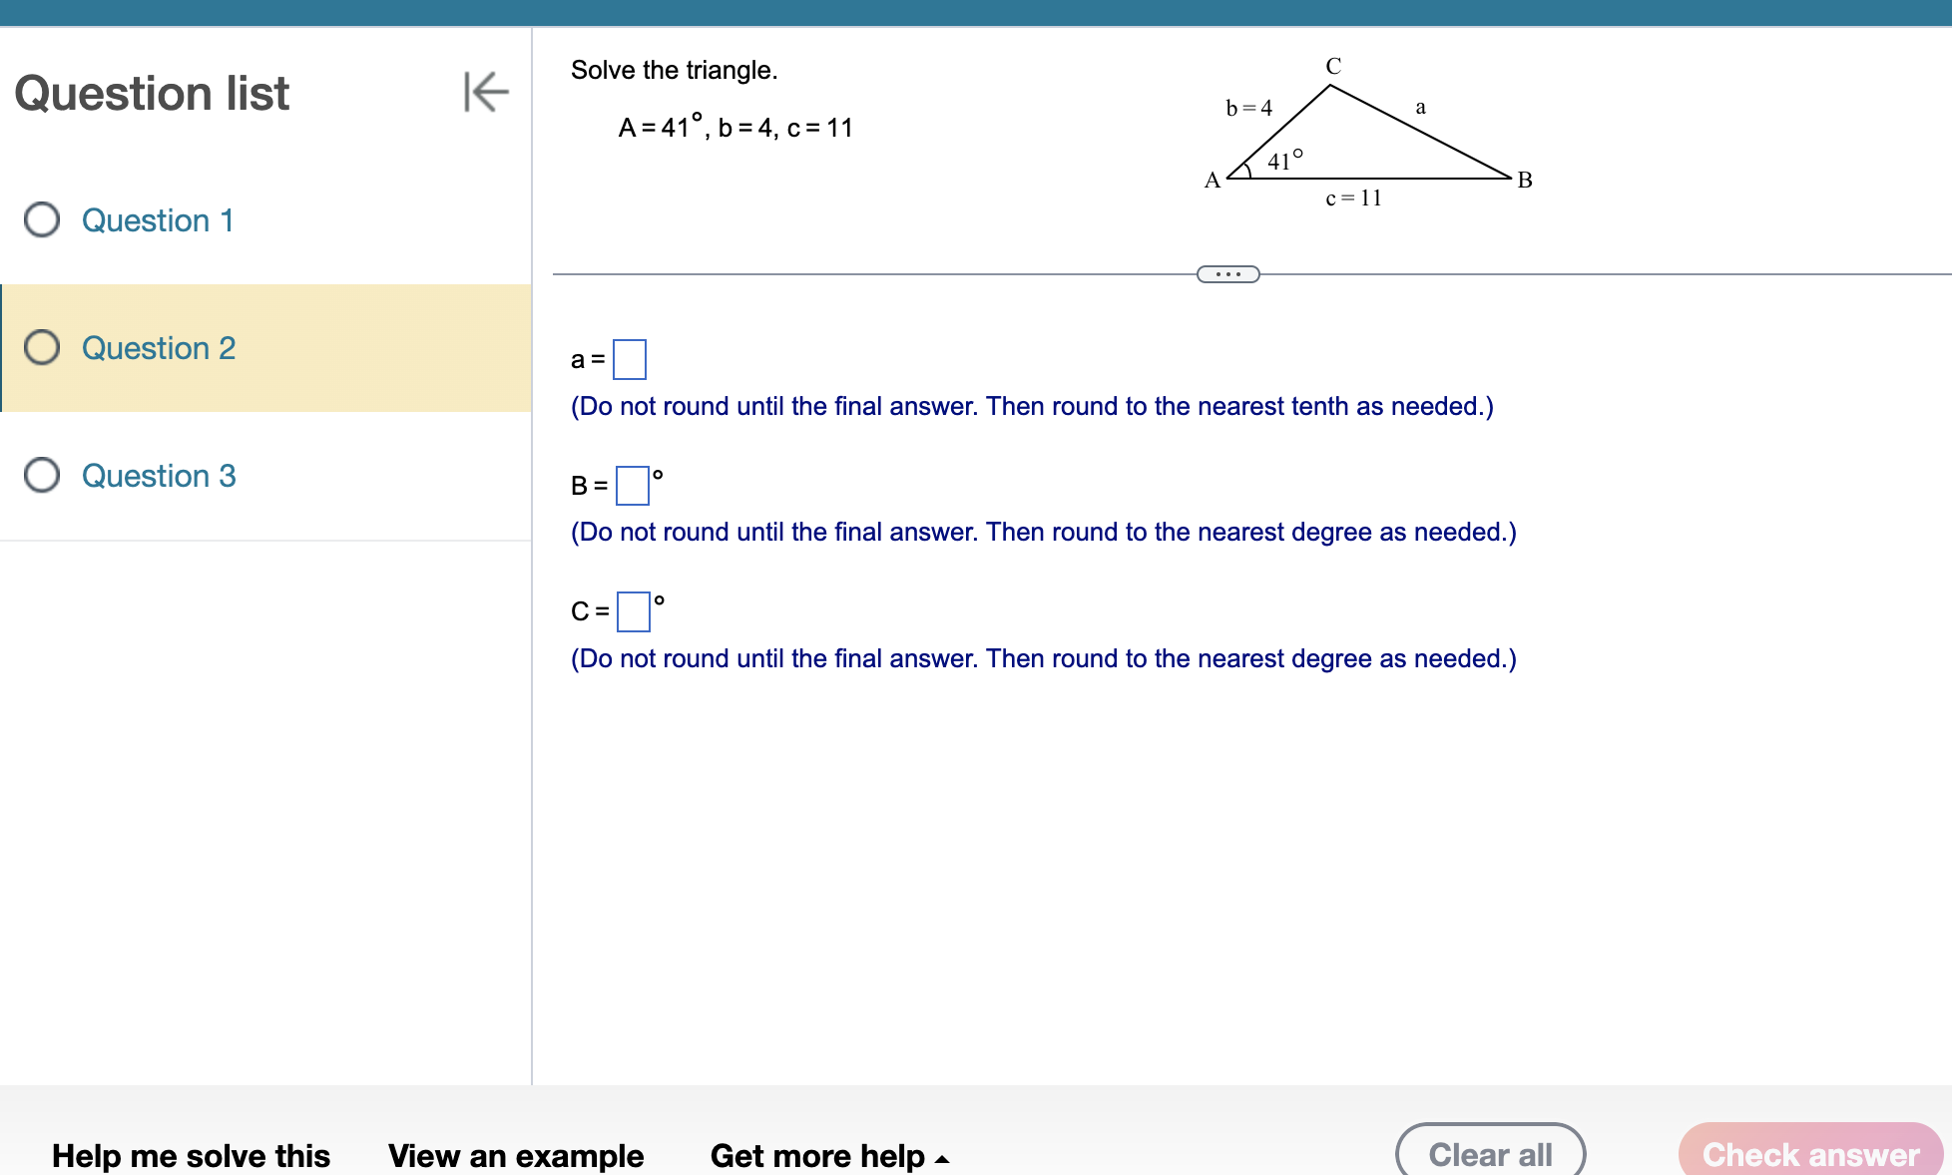
Task: Click Help me solve this
Action: 191,1155
